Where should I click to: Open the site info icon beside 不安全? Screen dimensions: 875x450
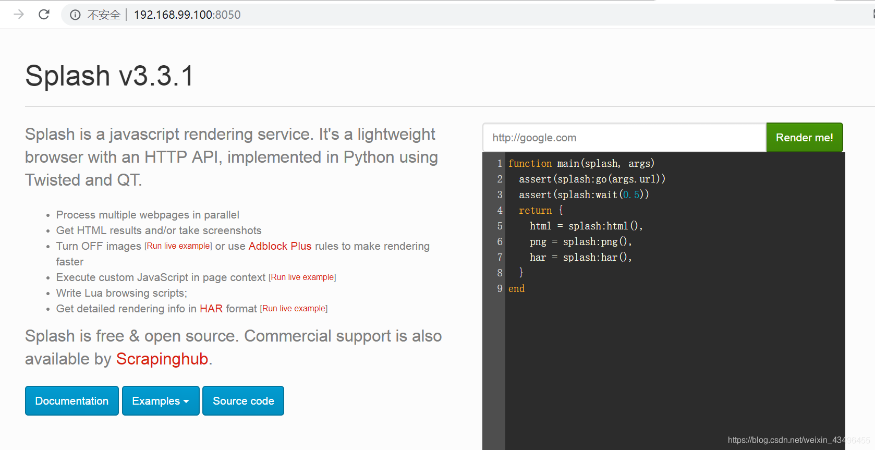(x=75, y=15)
